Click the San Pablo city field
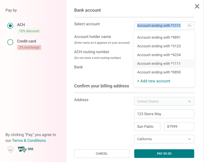Image resolution: width=204 pixels, height=162 pixels. click(147, 126)
